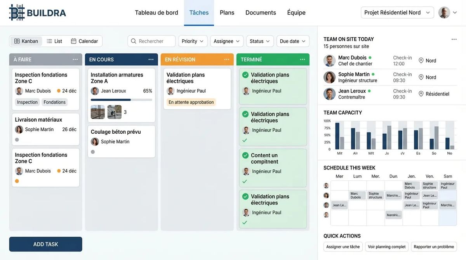
Task: Open the EN RÉVISION column options menu
Action: point(227,59)
